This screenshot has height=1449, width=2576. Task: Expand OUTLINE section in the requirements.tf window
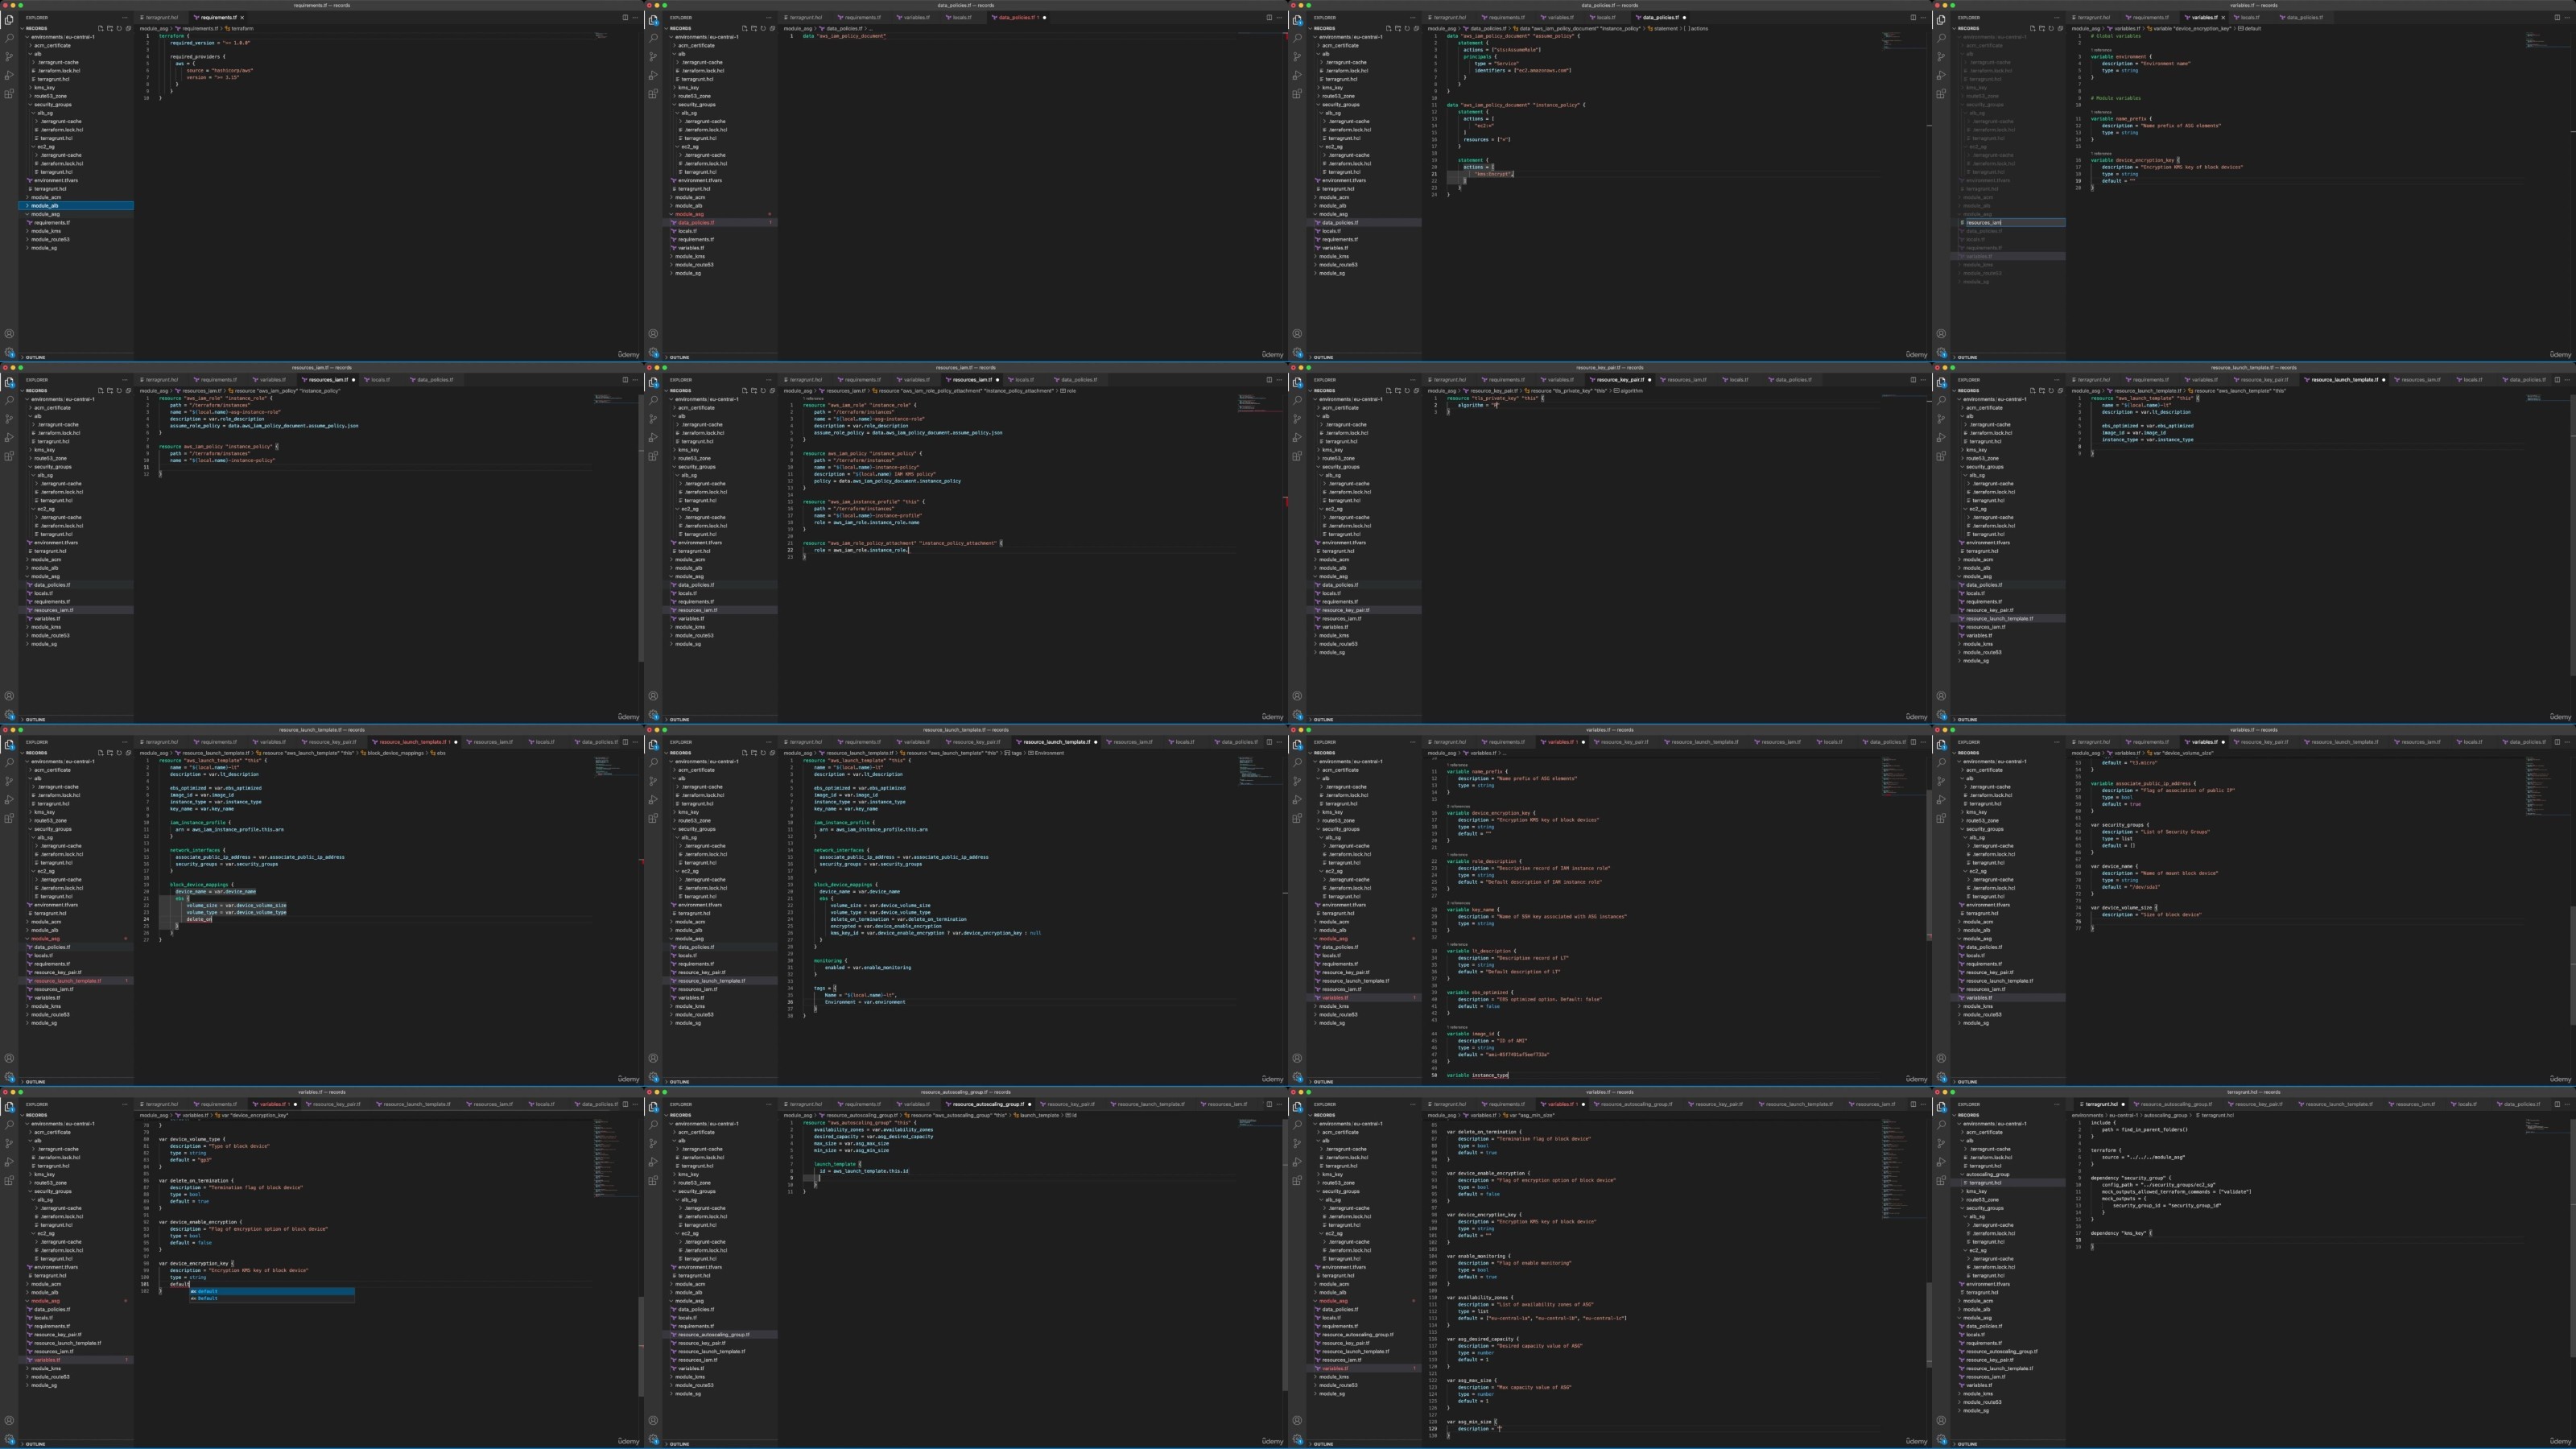[35, 357]
